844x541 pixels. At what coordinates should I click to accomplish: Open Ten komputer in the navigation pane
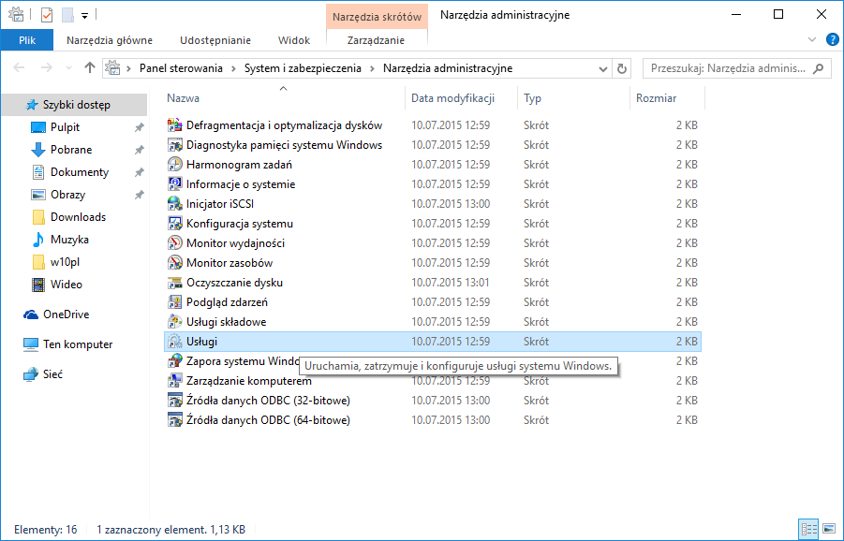click(x=77, y=344)
